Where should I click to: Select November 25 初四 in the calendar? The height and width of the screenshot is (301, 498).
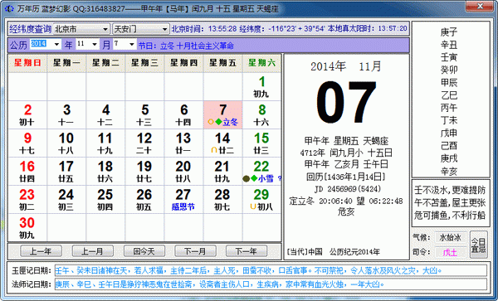(x=105, y=200)
